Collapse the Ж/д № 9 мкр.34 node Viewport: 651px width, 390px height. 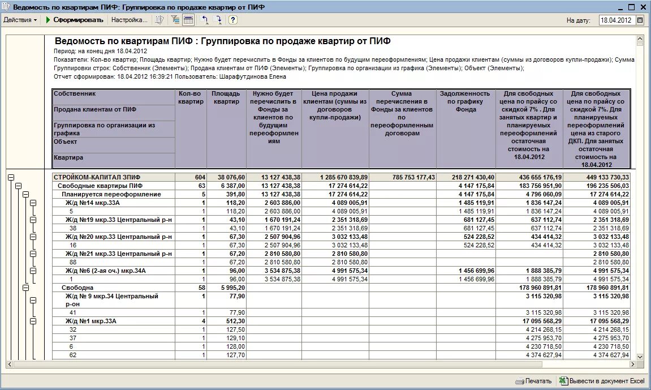coord(33,301)
